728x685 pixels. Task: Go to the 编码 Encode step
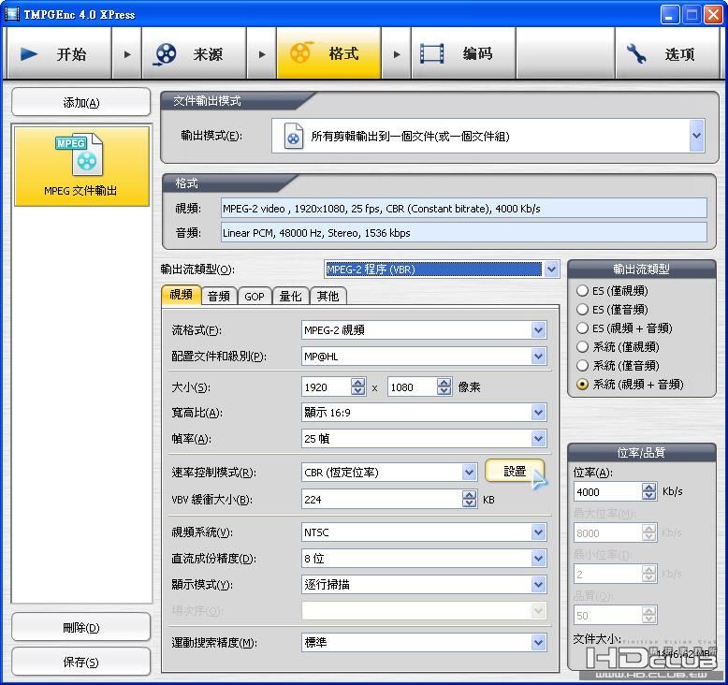coord(463,54)
